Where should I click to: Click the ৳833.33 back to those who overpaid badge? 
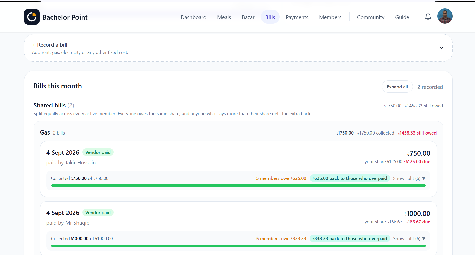point(350,239)
